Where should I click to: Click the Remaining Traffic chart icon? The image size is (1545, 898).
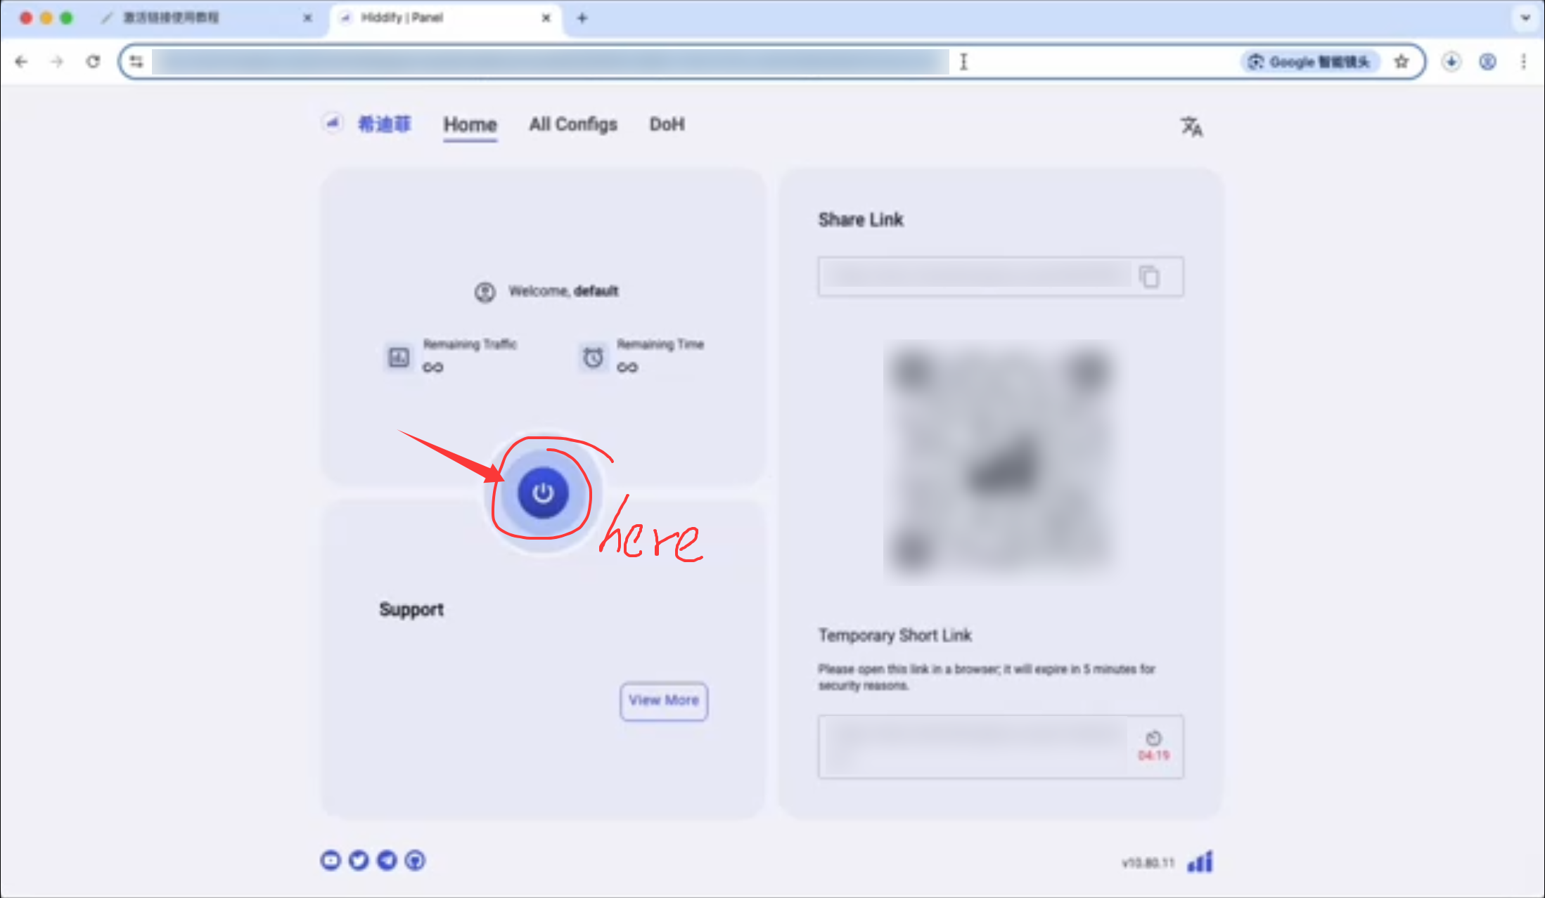399,357
